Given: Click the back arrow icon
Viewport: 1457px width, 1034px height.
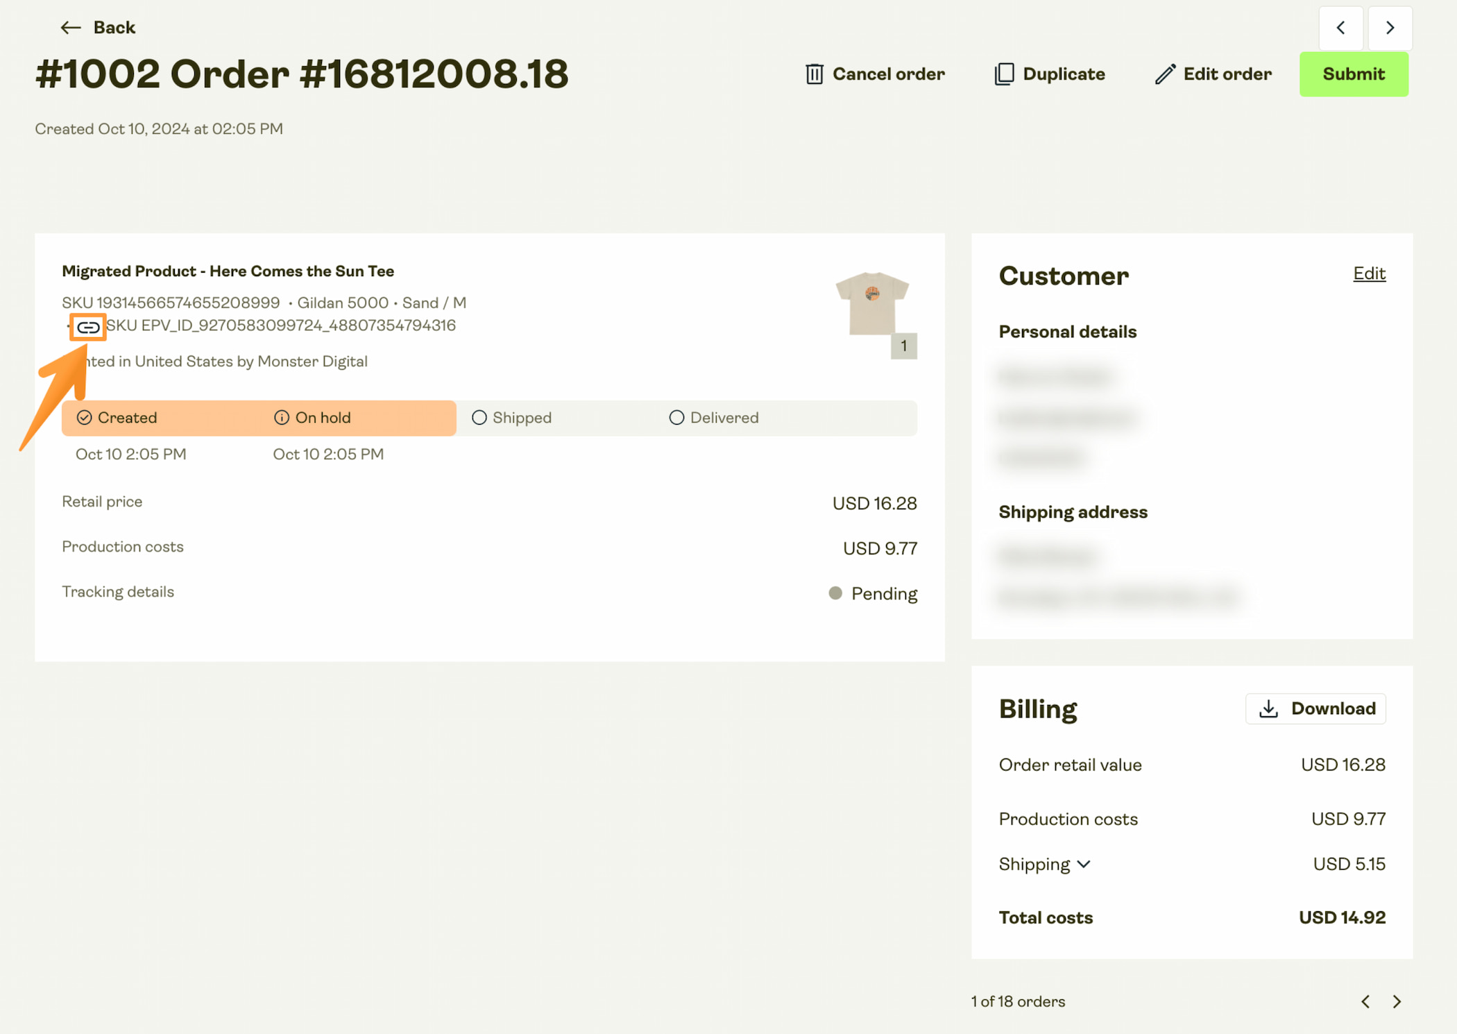Looking at the screenshot, I should [70, 28].
